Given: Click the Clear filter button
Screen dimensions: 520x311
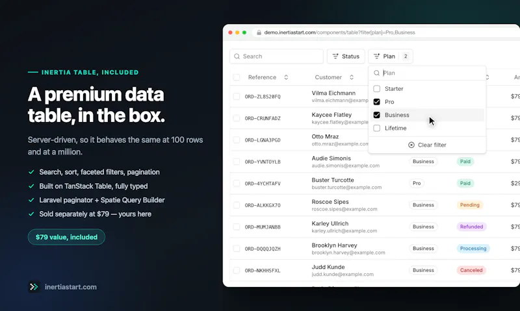Looking at the screenshot, I should [427, 145].
